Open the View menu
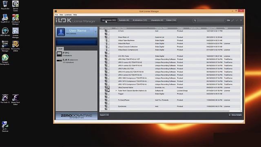The width and height of the screenshot is (261, 147). click(x=61, y=15)
